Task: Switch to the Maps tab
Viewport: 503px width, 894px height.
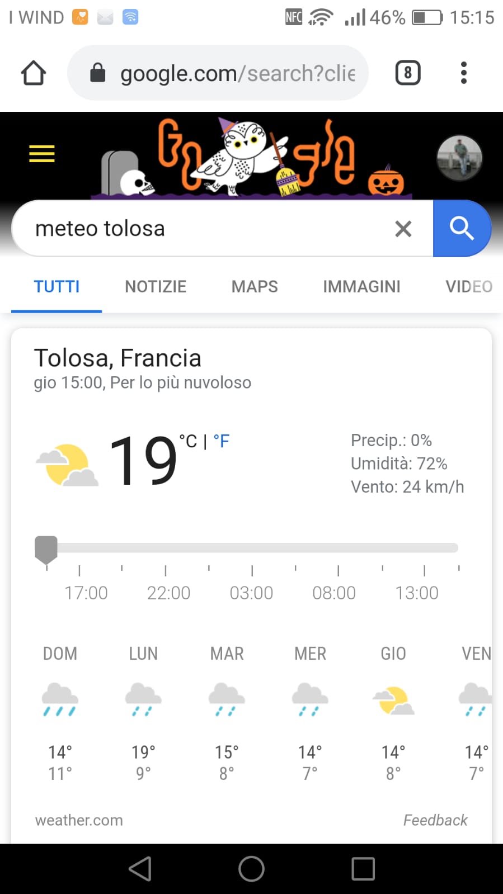Action: 255,287
